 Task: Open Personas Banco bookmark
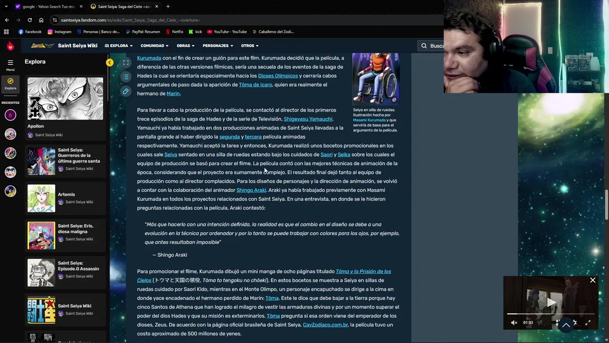pyautogui.click(x=98, y=31)
